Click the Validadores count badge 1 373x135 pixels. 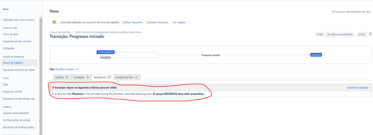[x=110, y=77]
